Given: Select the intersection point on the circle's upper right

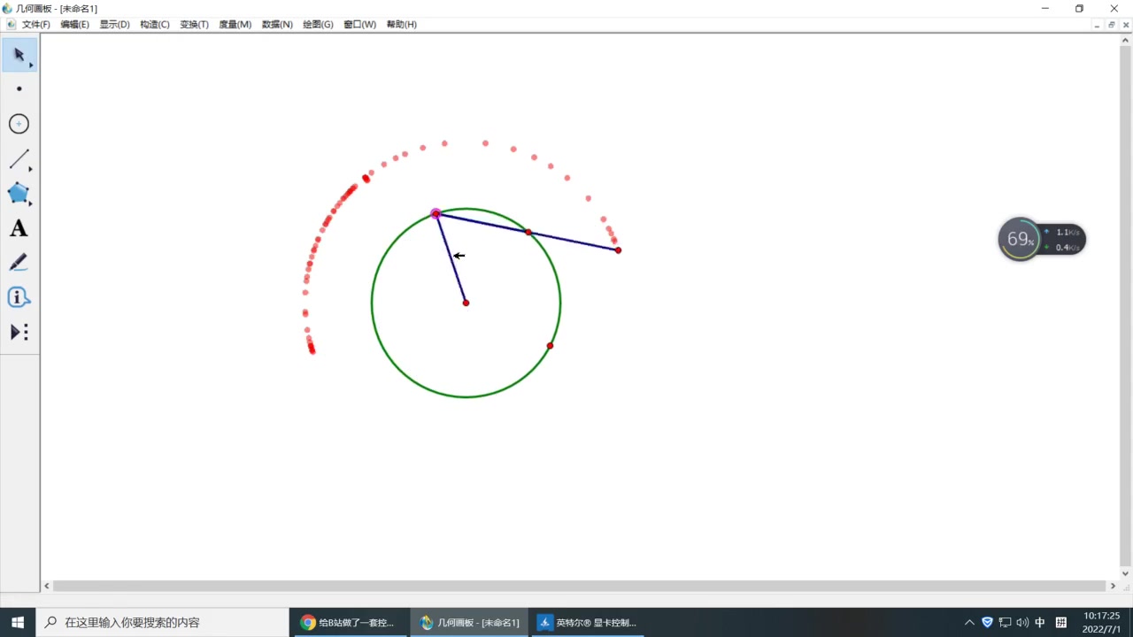Looking at the screenshot, I should pos(528,232).
